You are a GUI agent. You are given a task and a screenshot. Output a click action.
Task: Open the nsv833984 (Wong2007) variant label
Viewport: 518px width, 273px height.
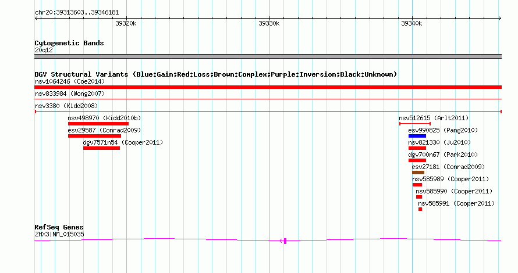70,94
